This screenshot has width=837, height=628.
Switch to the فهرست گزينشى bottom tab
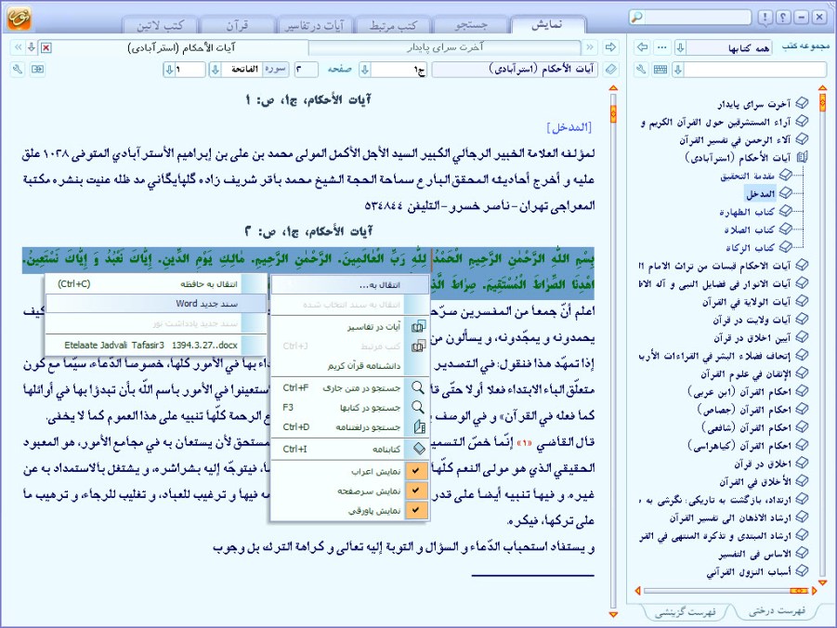coord(686,611)
